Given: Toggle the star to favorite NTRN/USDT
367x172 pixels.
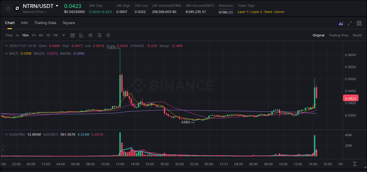Looking at the screenshot, I should [8, 8].
